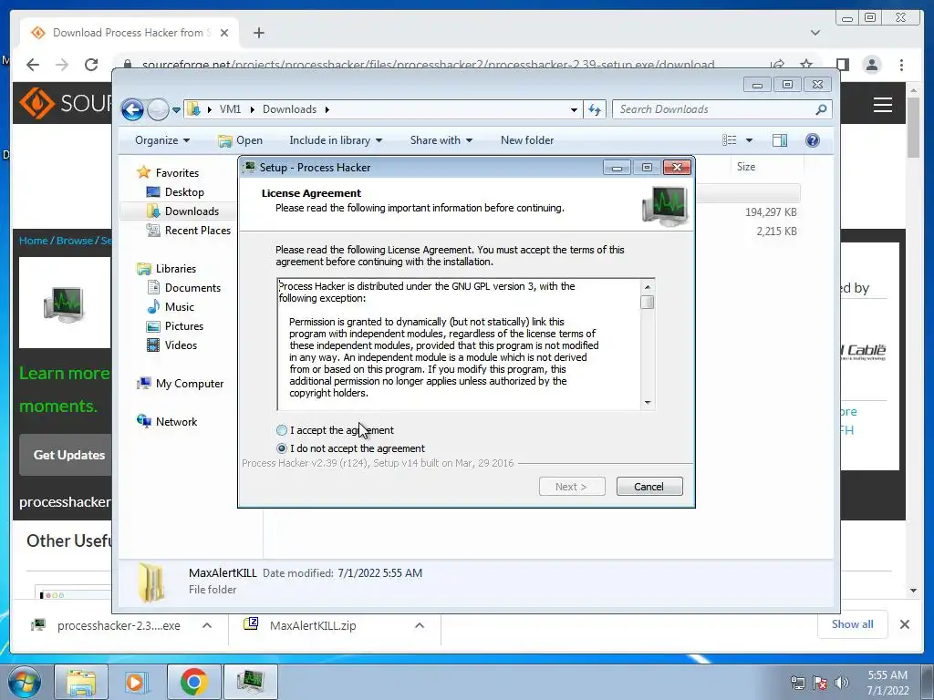Viewport: 934px width, 700px height.
Task: Click license text scrollbar down arrow
Action: [x=647, y=403]
